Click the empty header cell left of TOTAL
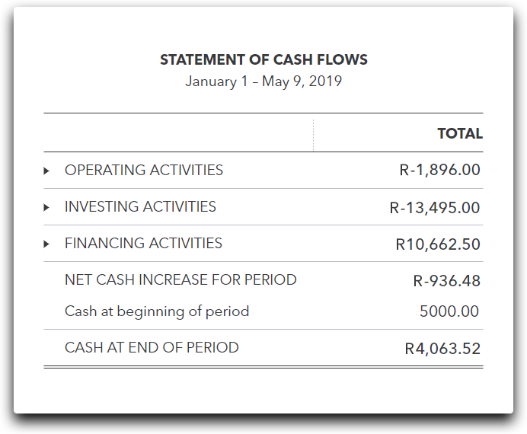Screen dimensions: 527x434 (178, 134)
